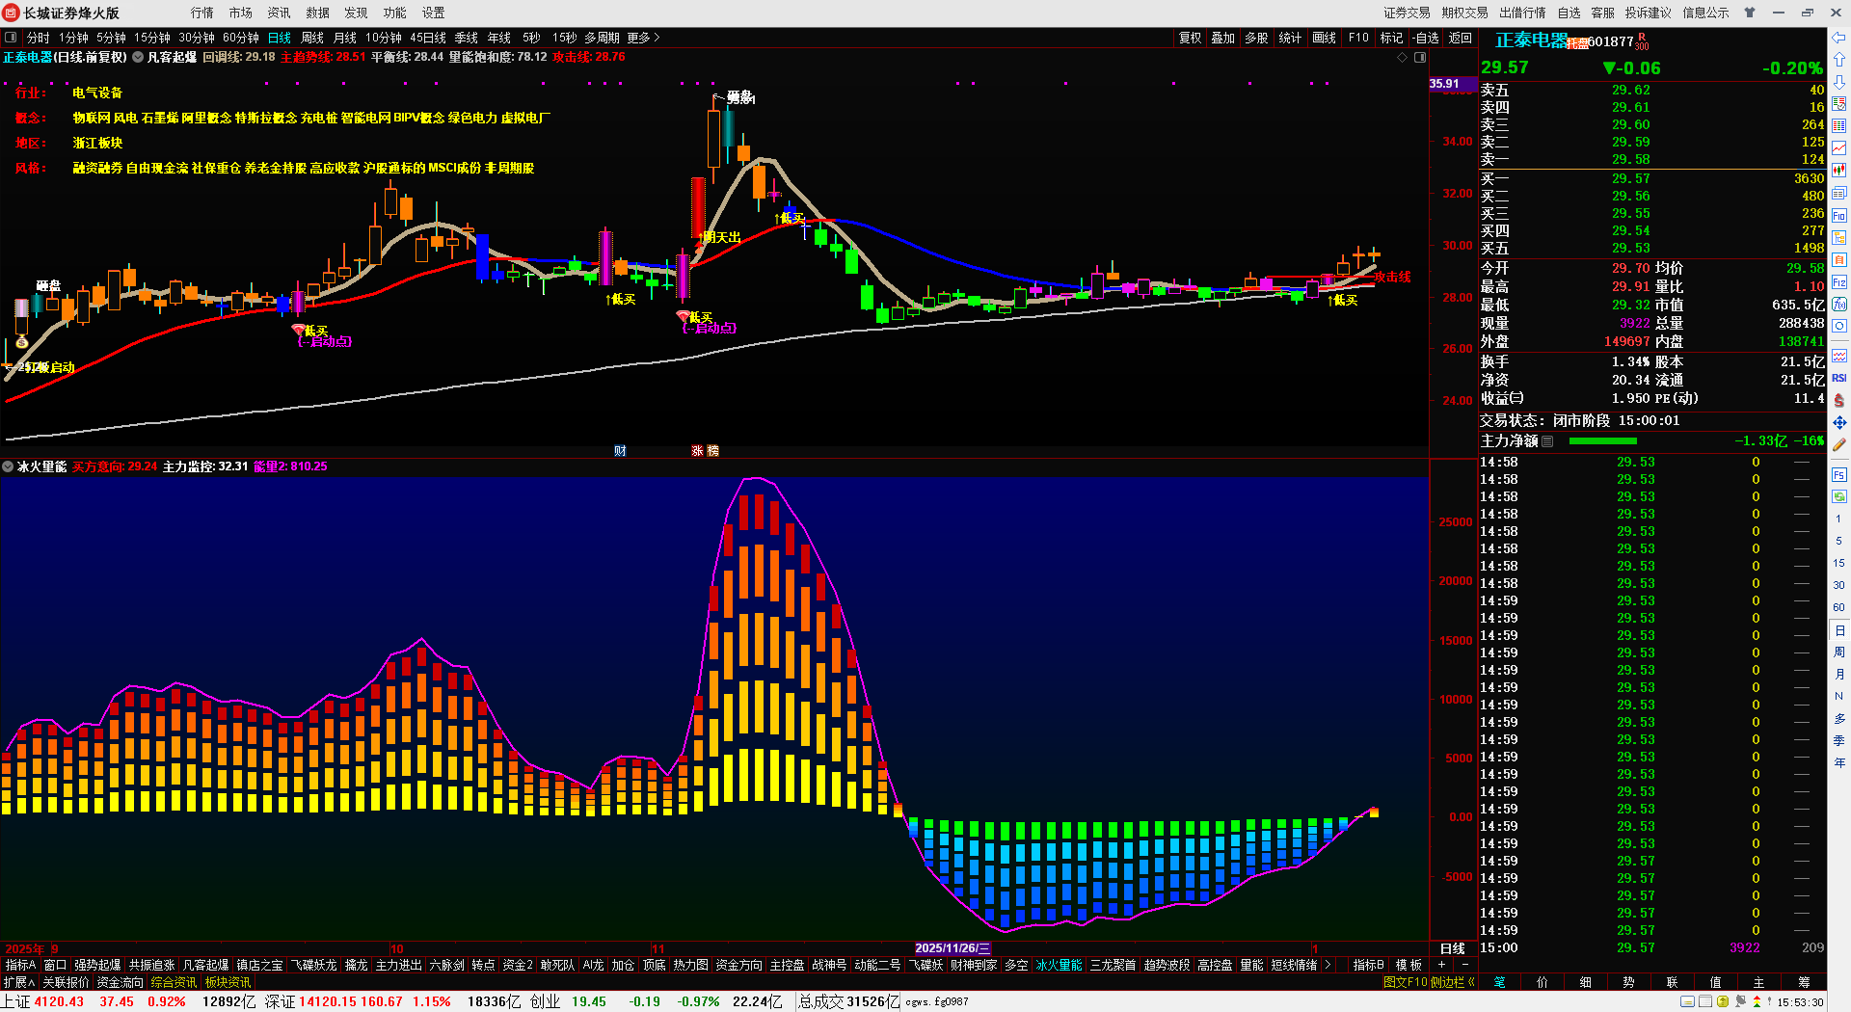Image resolution: width=1851 pixels, height=1012 pixels.
Task: Click the shirt skin icon in title bar
Action: (1750, 13)
